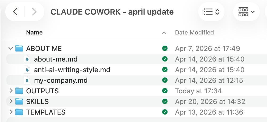Sort by the Name column header

click(x=34, y=32)
